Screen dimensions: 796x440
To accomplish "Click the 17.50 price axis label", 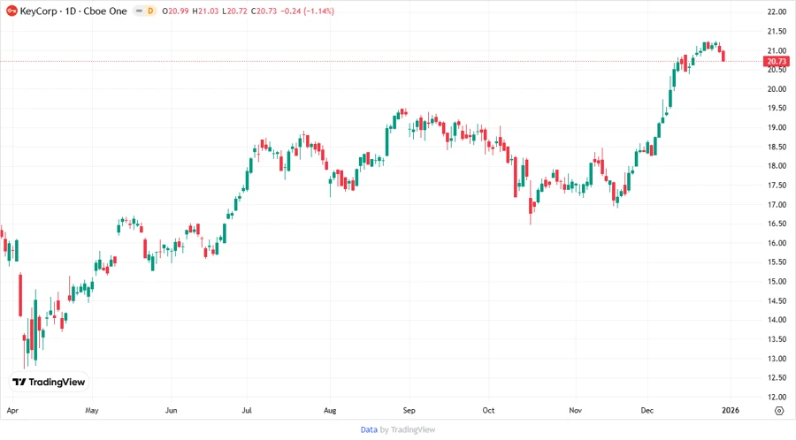I will [777, 185].
